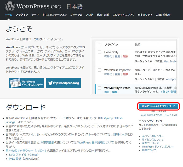
Task: Open the イベントカレンダー sidebar link
Action: click(153, 136)
